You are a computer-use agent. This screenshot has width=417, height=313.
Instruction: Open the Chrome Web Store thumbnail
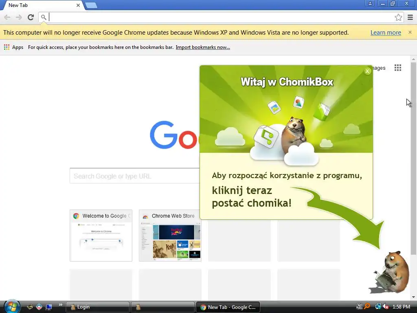pyautogui.click(x=170, y=236)
